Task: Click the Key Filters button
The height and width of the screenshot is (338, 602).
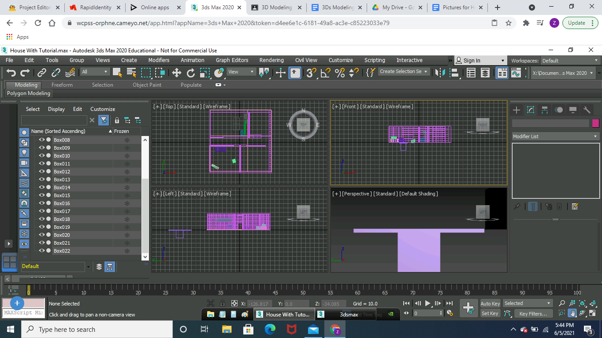Action: (x=533, y=314)
